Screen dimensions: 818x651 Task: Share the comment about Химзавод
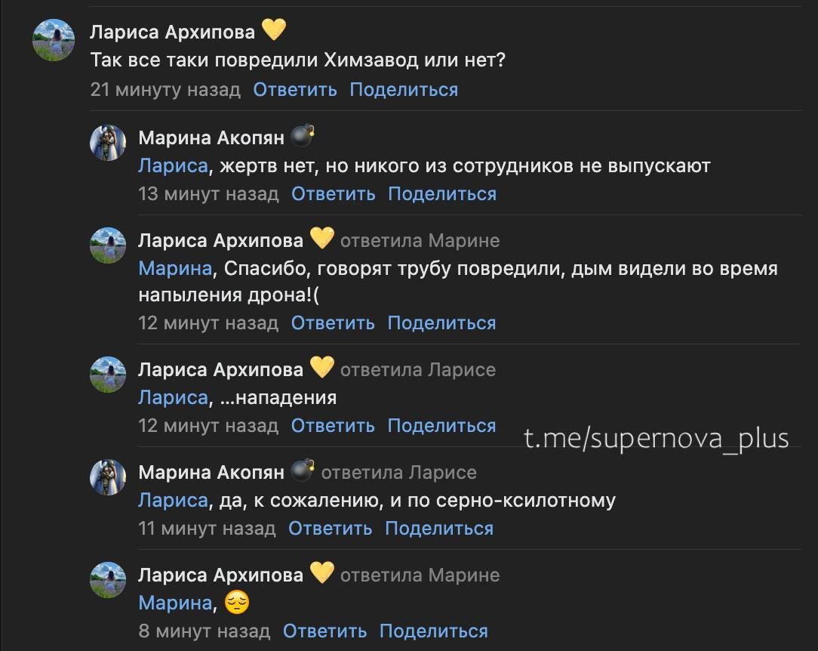tap(404, 90)
